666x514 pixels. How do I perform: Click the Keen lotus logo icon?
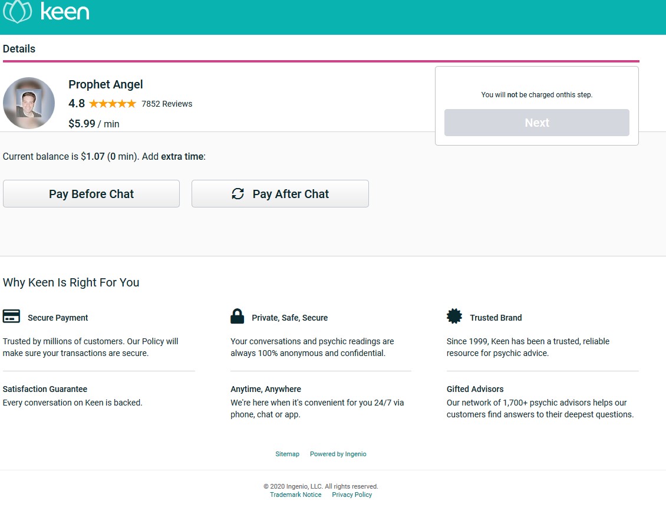(17, 11)
